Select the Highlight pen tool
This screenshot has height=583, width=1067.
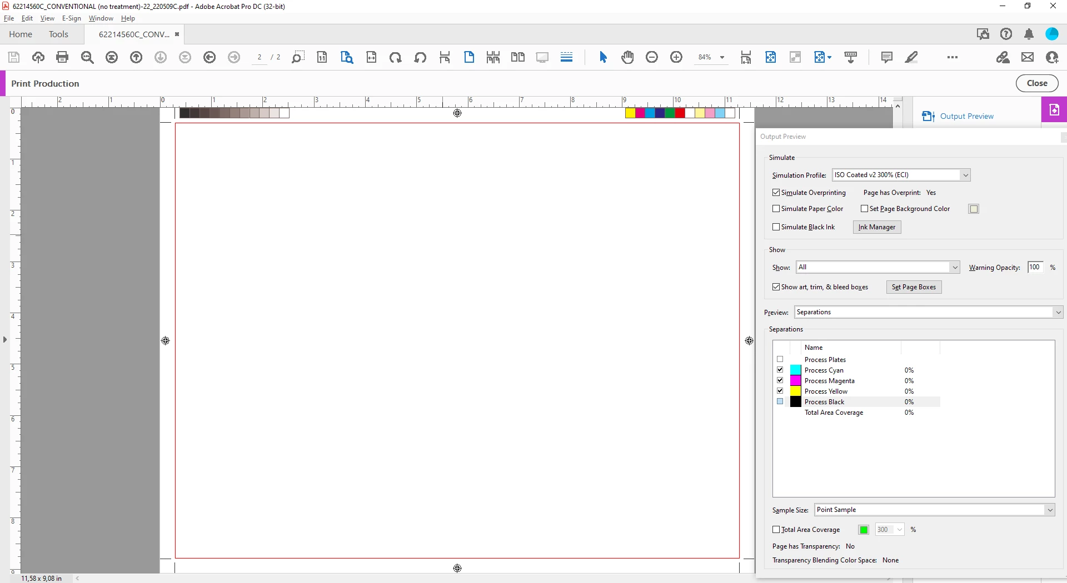pyautogui.click(x=911, y=57)
